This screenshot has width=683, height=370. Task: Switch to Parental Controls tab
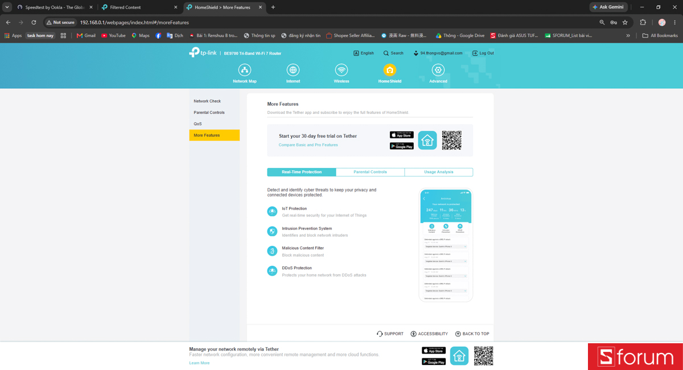(x=370, y=172)
